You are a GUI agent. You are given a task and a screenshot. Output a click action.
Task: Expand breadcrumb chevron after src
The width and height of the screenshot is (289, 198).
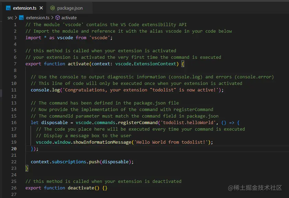pos(16,18)
